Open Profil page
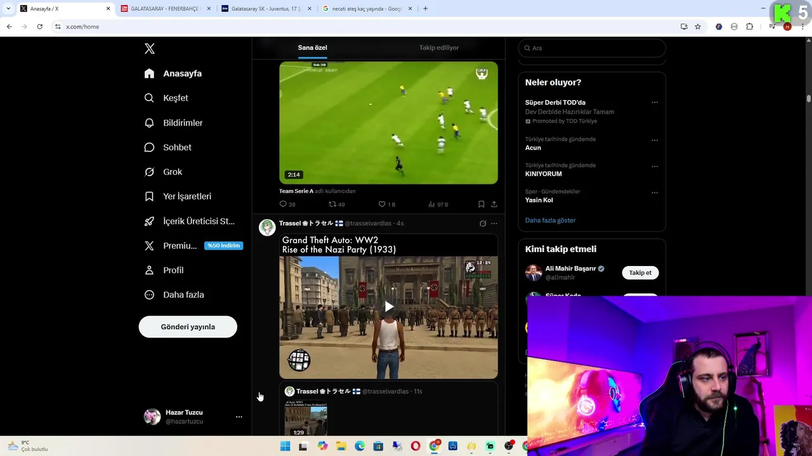Screen dimensions: 812x456 (164, 270)
